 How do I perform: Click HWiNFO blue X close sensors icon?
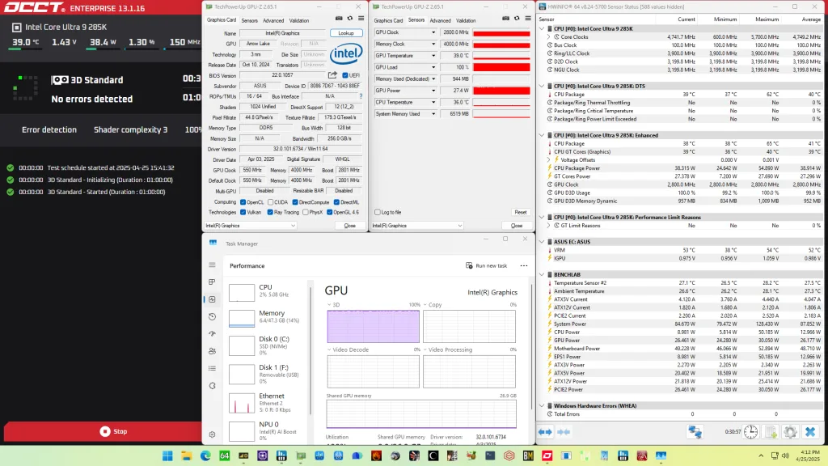point(810,432)
